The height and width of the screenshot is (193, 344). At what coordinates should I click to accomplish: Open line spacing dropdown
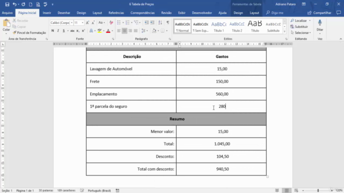(x=145, y=31)
